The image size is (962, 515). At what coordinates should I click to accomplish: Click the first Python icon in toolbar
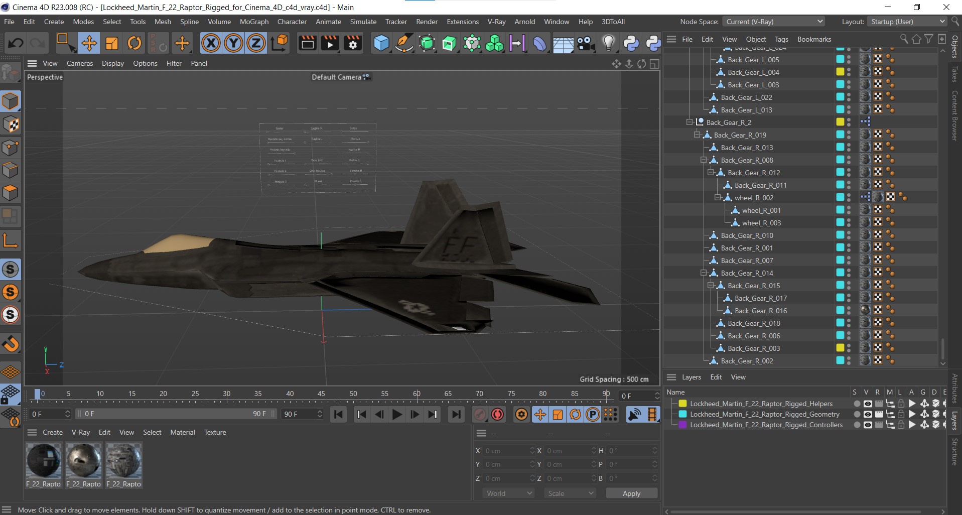click(x=631, y=43)
